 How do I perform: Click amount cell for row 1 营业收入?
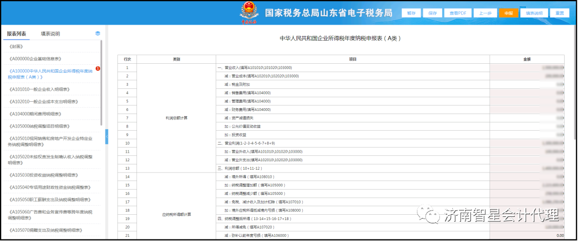(x=527, y=67)
